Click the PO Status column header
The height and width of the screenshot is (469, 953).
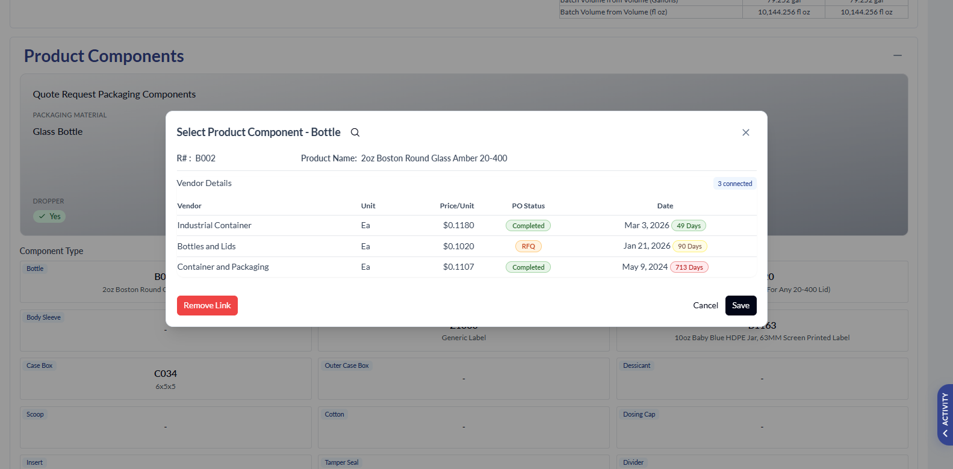click(x=528, y=206)
